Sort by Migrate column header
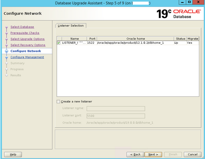This screenshot has width=205, height=159. click(193, 39)
